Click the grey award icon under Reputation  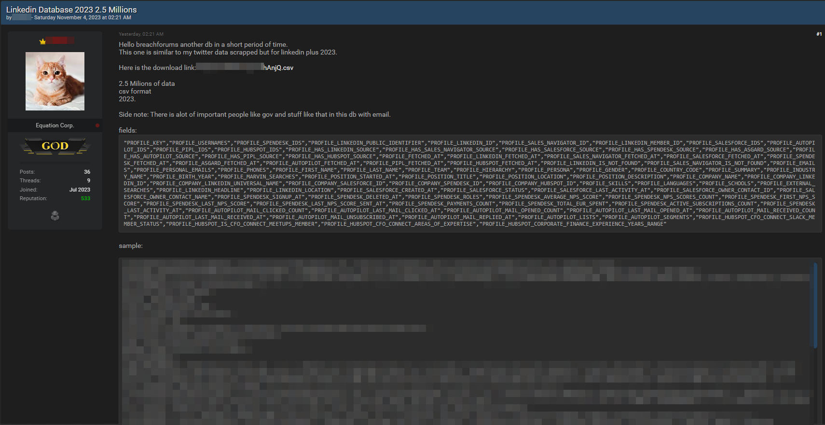click(55, 216)
